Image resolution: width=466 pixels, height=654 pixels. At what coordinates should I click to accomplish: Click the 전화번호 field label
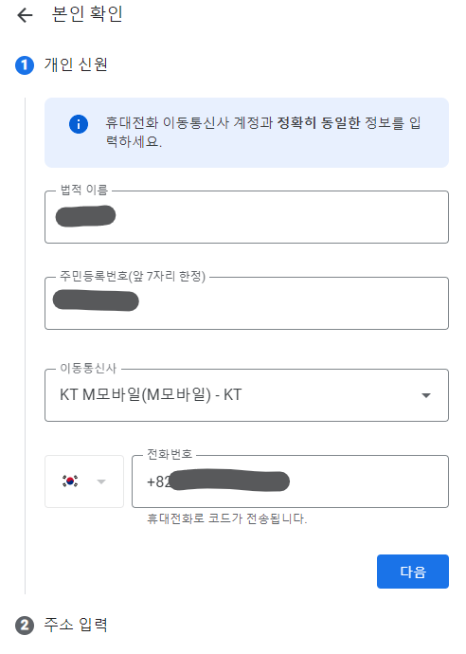[170, 454]
